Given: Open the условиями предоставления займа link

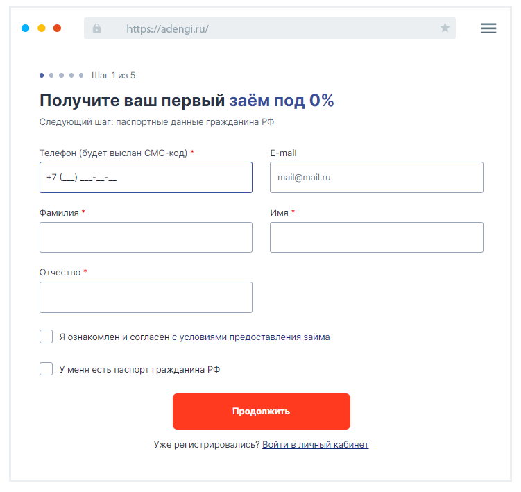Looking at the screenshot, I should point(251,337).
